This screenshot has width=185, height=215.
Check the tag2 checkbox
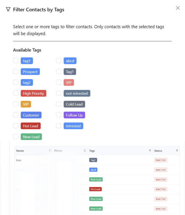tap(16, 82)
